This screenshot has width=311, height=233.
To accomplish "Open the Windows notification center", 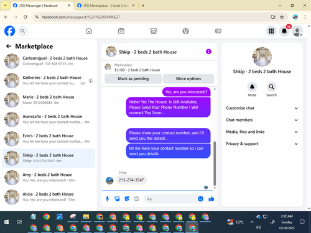I will (302, 222).
